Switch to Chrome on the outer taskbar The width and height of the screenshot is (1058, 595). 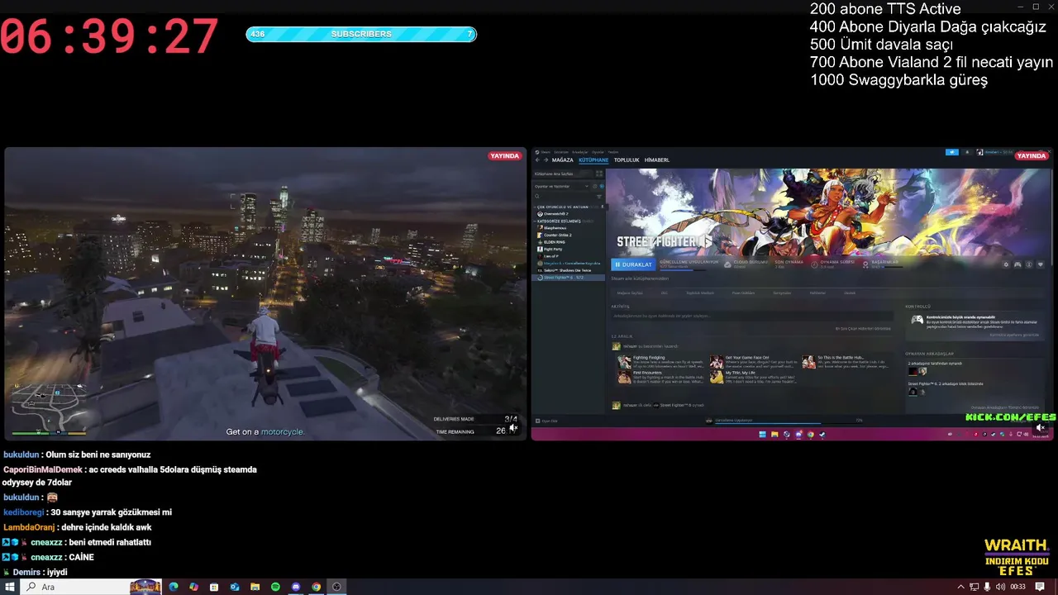click(x=316, y=587)
